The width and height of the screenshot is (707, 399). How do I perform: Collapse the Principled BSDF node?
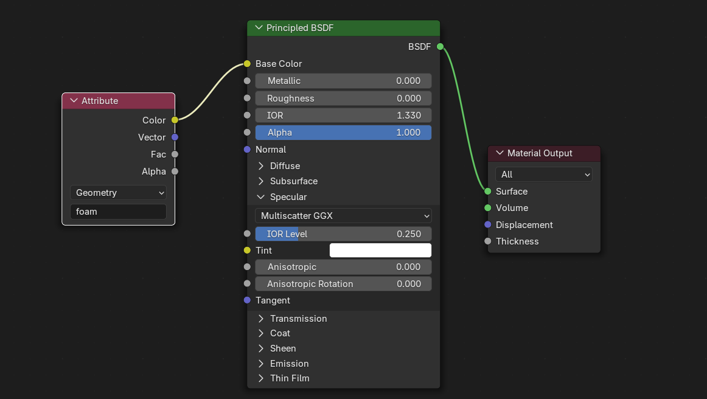click(x=259, y=27)
